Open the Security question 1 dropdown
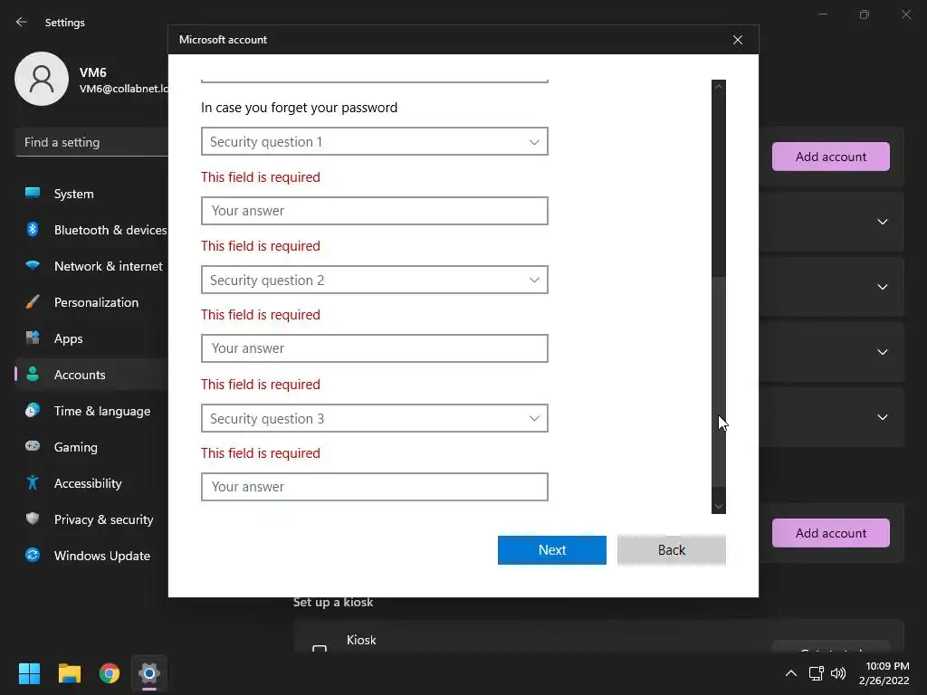This screenshot has height=695, width=927. coord(374,141)
